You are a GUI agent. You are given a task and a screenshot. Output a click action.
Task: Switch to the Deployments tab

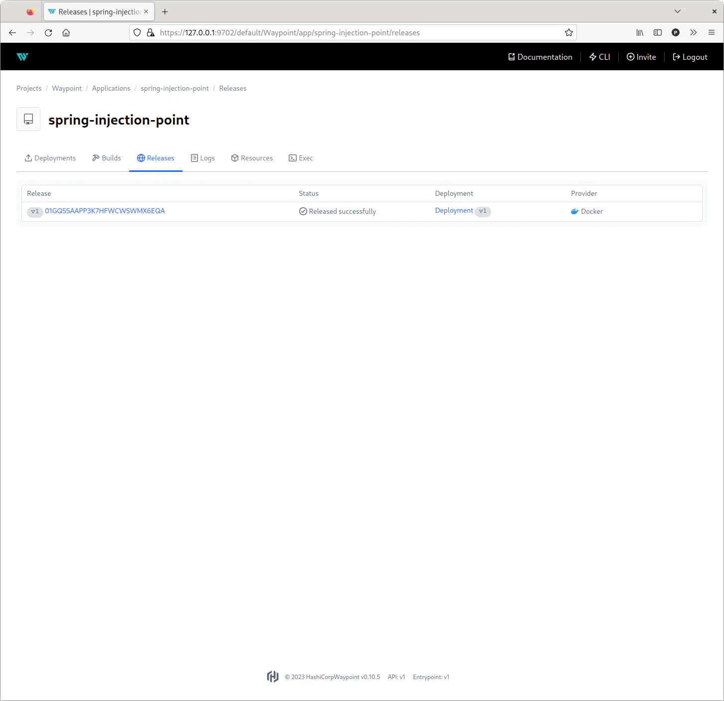pos(50,158)
